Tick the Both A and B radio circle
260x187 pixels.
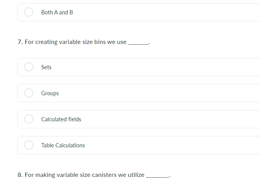point(29,12)
